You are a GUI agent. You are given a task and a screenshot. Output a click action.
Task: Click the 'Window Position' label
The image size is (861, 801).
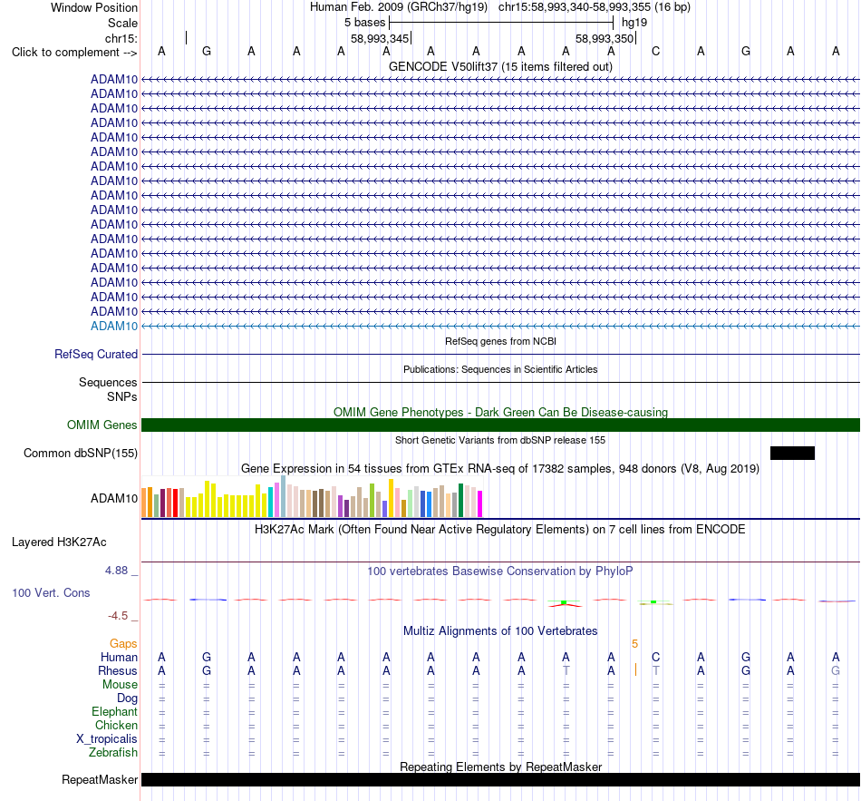coord(94,7)
